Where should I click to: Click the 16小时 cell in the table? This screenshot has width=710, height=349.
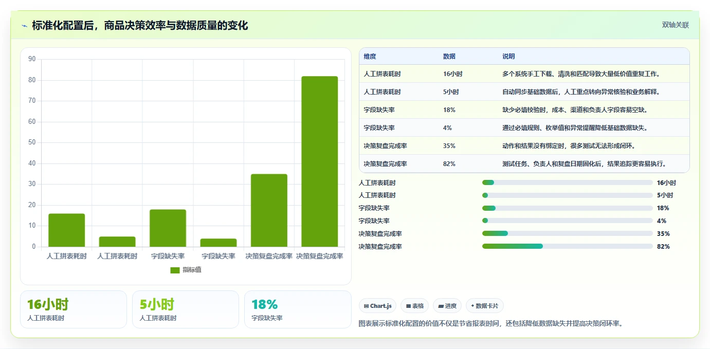(452, 74)
